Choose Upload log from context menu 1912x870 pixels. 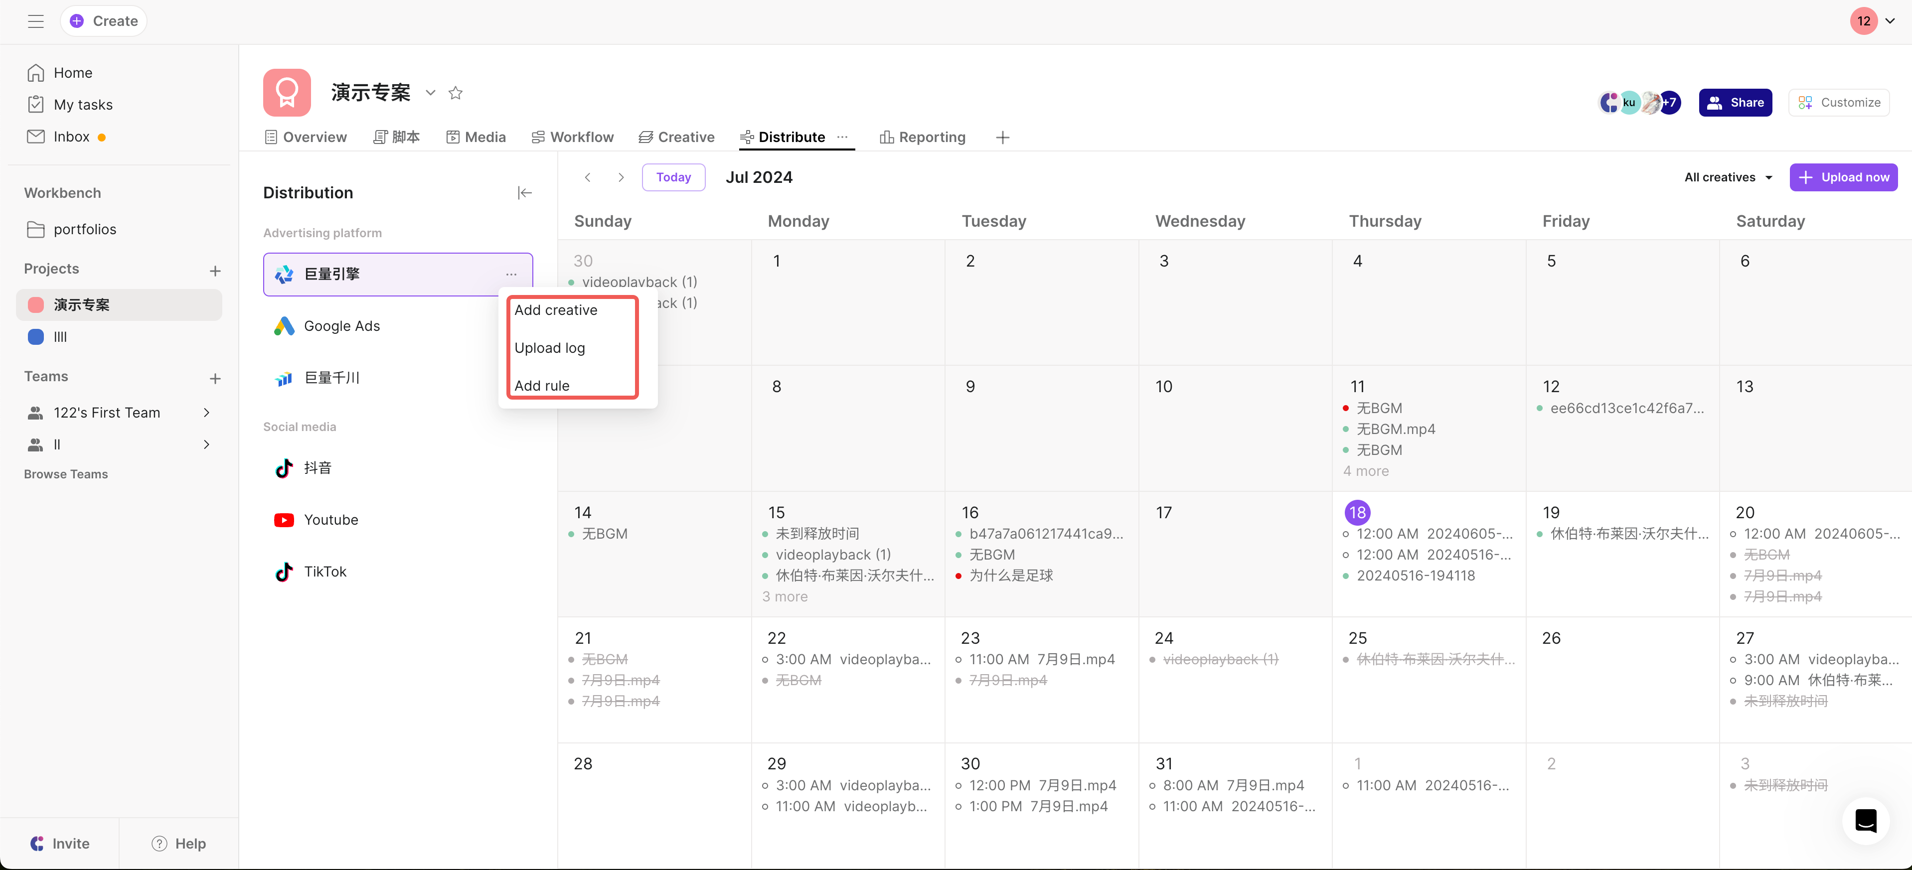[x=550, y=348]
